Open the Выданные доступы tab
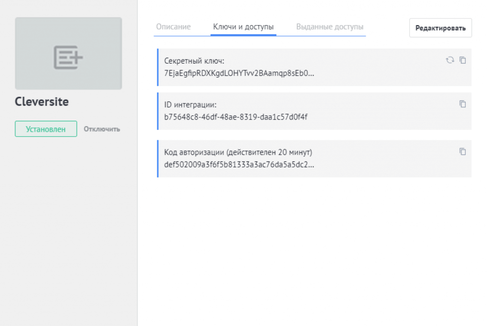This screenshot has width=487, height=326. pos(330,27)
